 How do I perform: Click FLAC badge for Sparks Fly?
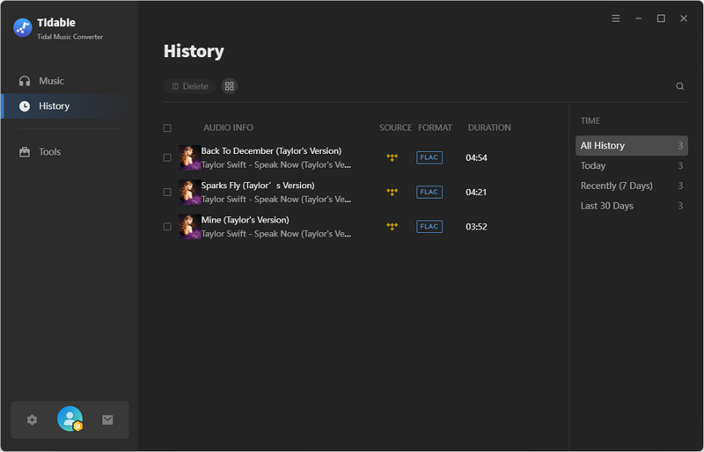click(x=429, y=192)
